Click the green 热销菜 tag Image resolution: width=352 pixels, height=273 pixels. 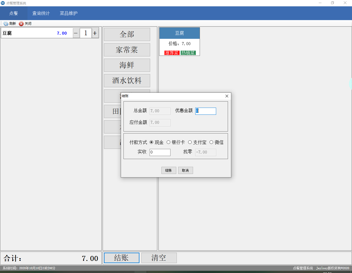click(x=188, y=53)
